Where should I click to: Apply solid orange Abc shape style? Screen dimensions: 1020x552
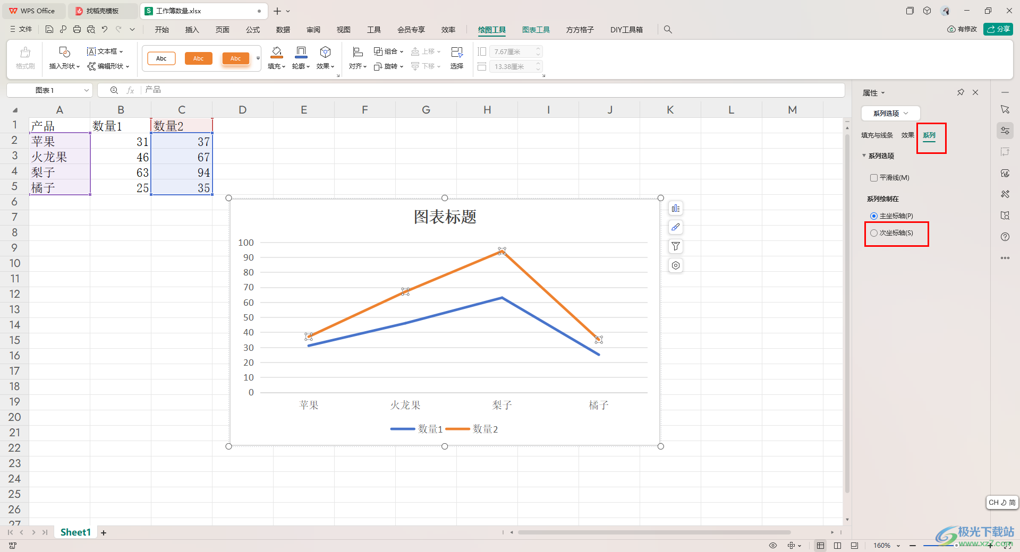(199, 58)
